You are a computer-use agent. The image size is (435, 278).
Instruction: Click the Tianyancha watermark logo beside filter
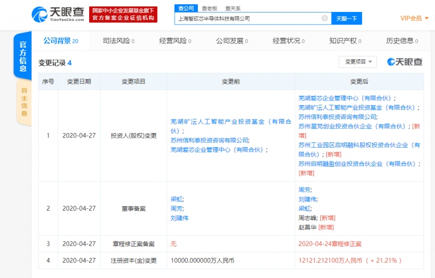coord(405,62)
